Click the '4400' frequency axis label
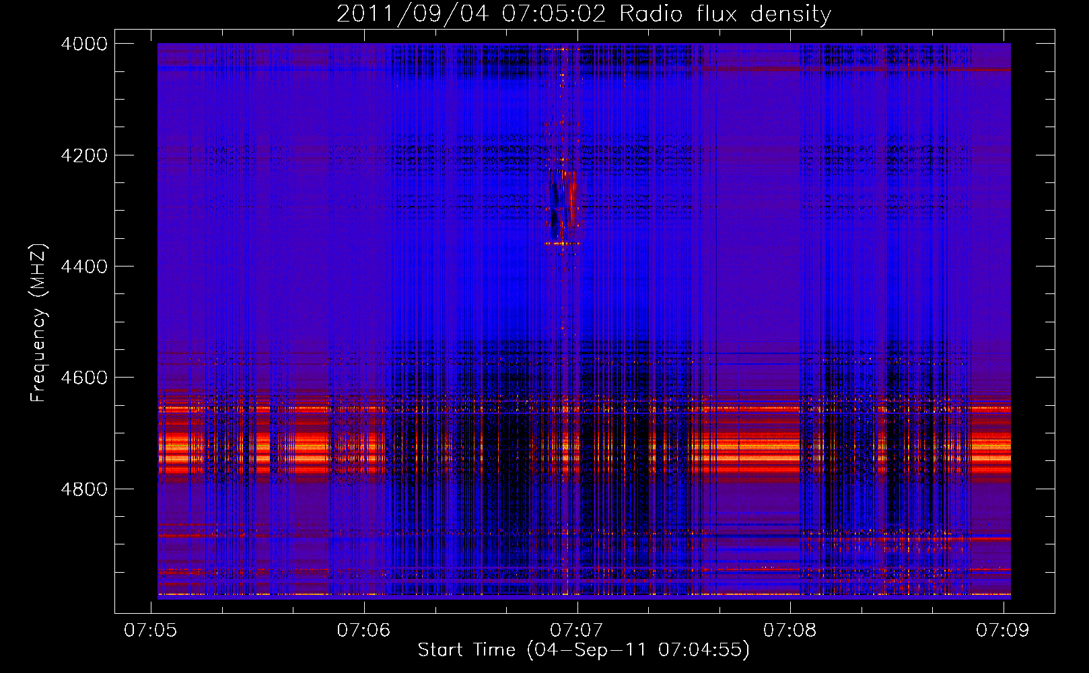Viewport: 1089px width, 673px height. (x=84, y=267)
